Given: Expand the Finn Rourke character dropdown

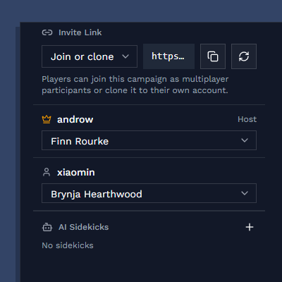Looking at the screenshot, I should tap(149, 140).
